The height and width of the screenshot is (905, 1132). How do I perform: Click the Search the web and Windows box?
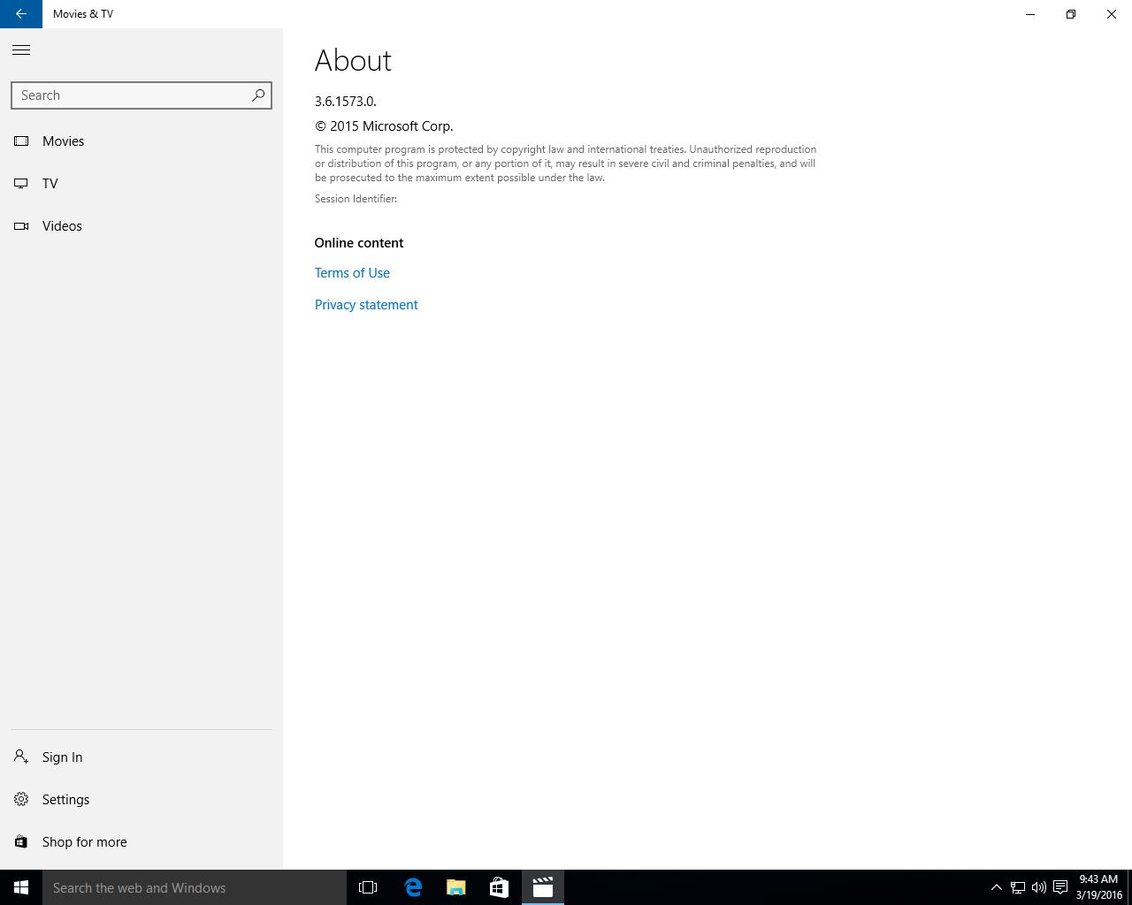pos(195,887)
